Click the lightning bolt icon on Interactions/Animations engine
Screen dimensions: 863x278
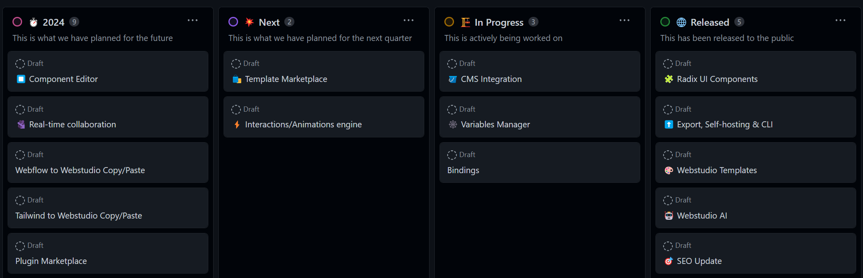tap(237, 125)
